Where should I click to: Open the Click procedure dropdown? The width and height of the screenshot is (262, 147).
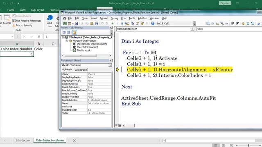pos(229,29)
